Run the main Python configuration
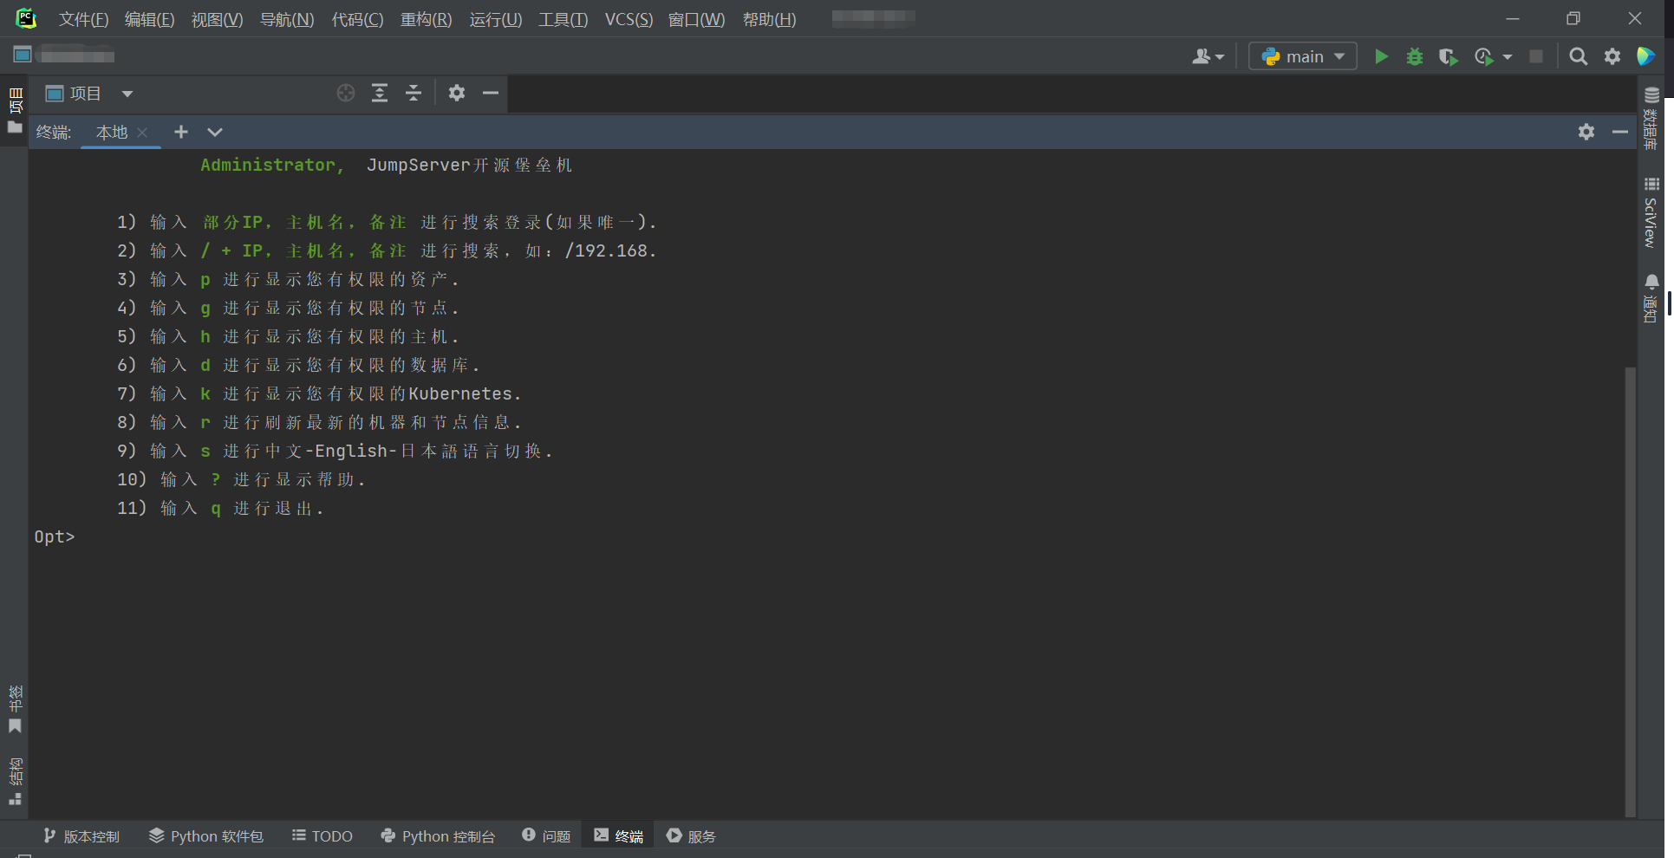1674x858 pixels. (x=1380, y=55)
